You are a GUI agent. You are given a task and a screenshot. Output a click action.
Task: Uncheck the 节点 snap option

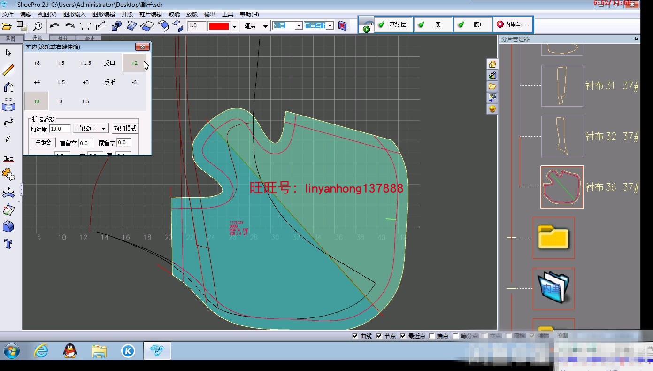379,335
